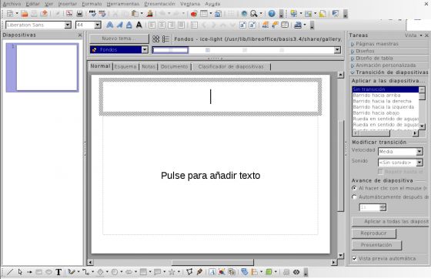The image size is (431, 279).
Task: Switch gallery to icon view
Action: tap(155, 39)
